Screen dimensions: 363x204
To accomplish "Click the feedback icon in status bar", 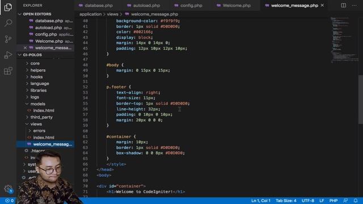I will [345, 201].
